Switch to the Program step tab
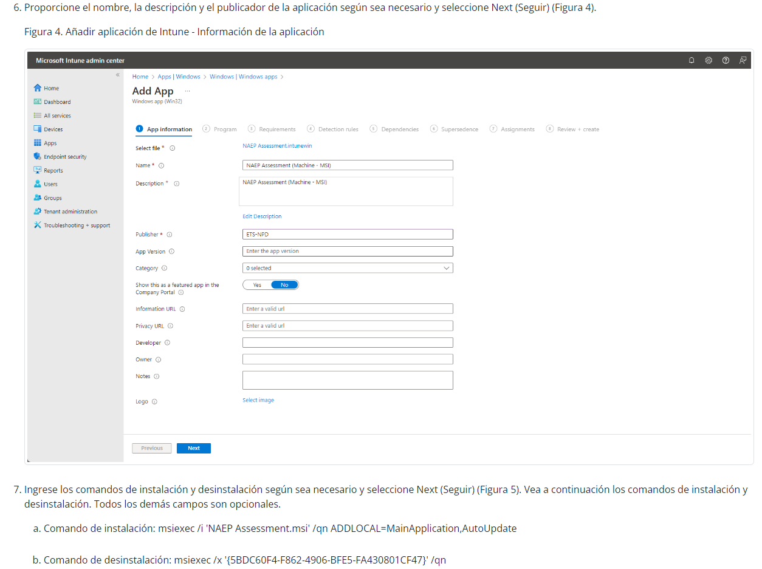762x569 pixels. coord(220,129)
